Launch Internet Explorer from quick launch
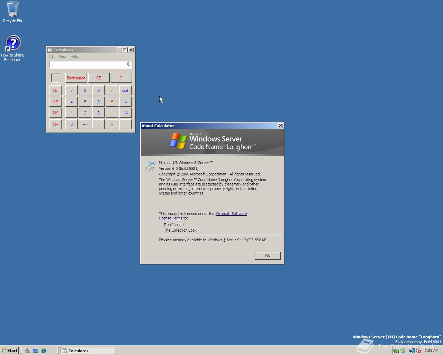Viewport: 443px width, 355px height. pos(44,350)
